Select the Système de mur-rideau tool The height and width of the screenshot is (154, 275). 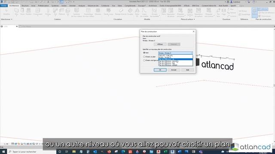coord(76,12)
